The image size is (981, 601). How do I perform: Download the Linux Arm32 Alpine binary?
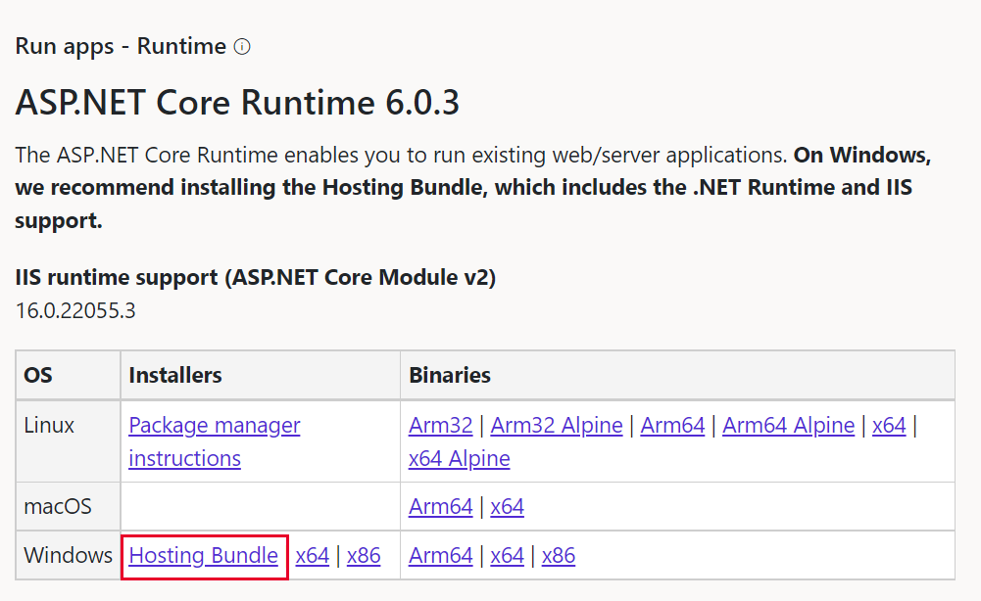pyautogui.click(x=556, y=425)
